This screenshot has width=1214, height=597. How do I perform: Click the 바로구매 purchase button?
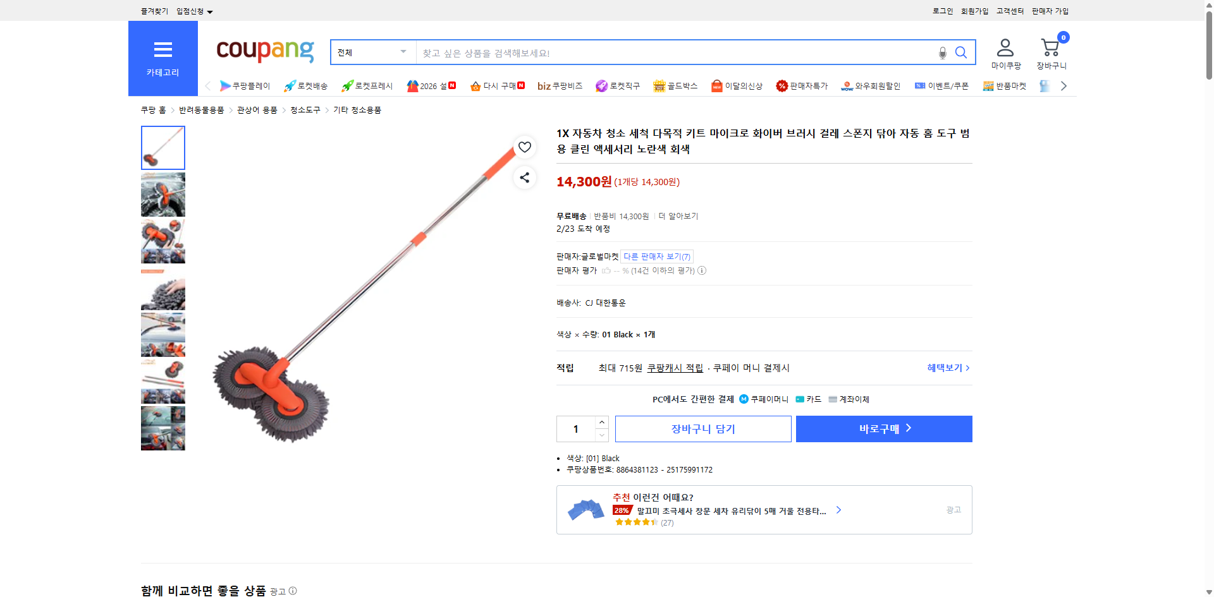pyautogui.click(x=883, y=428)
